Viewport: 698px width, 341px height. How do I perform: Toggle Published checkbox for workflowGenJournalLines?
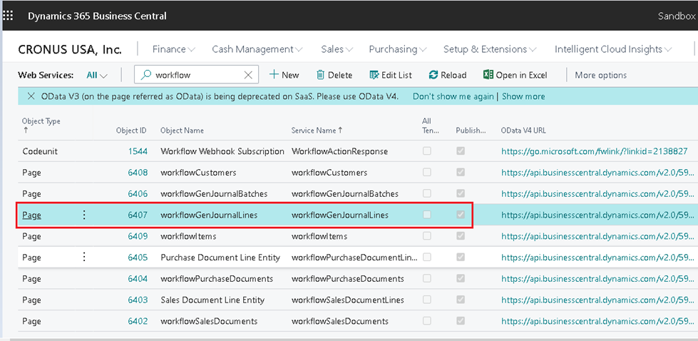click(x=461, y=215)
